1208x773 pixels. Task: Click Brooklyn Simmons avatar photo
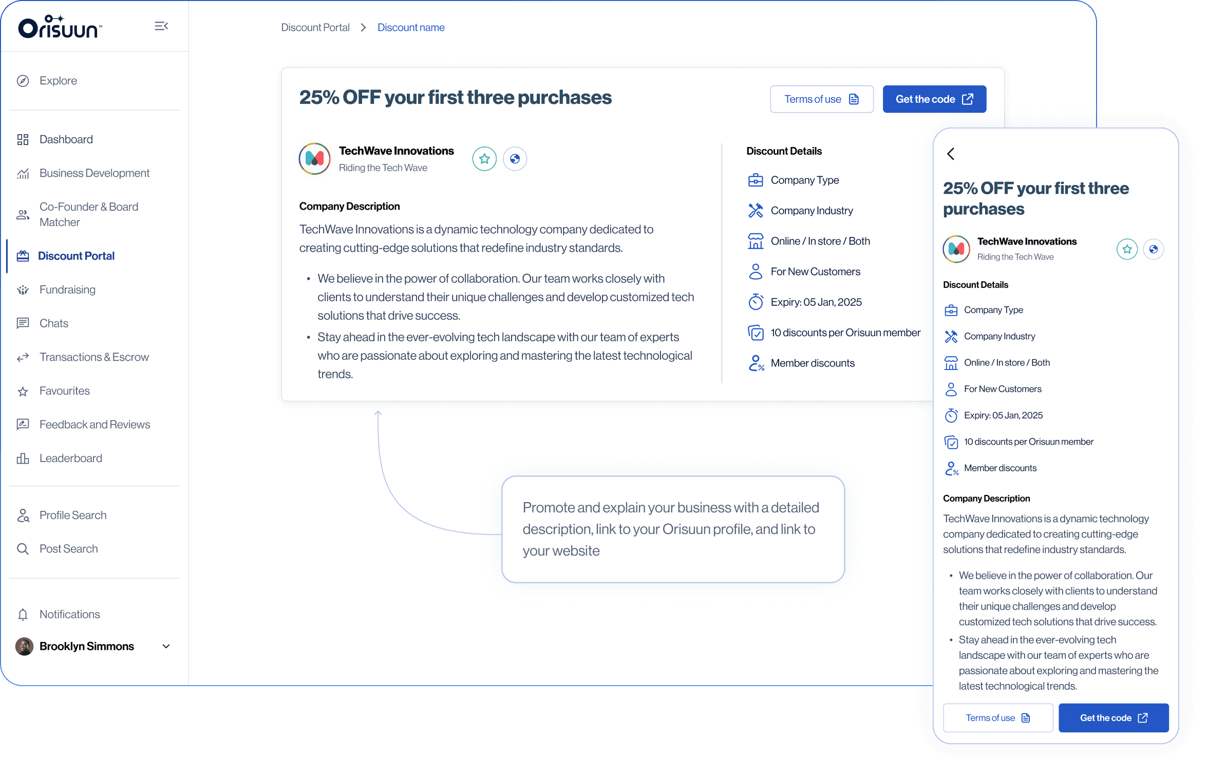pos(24,647)
